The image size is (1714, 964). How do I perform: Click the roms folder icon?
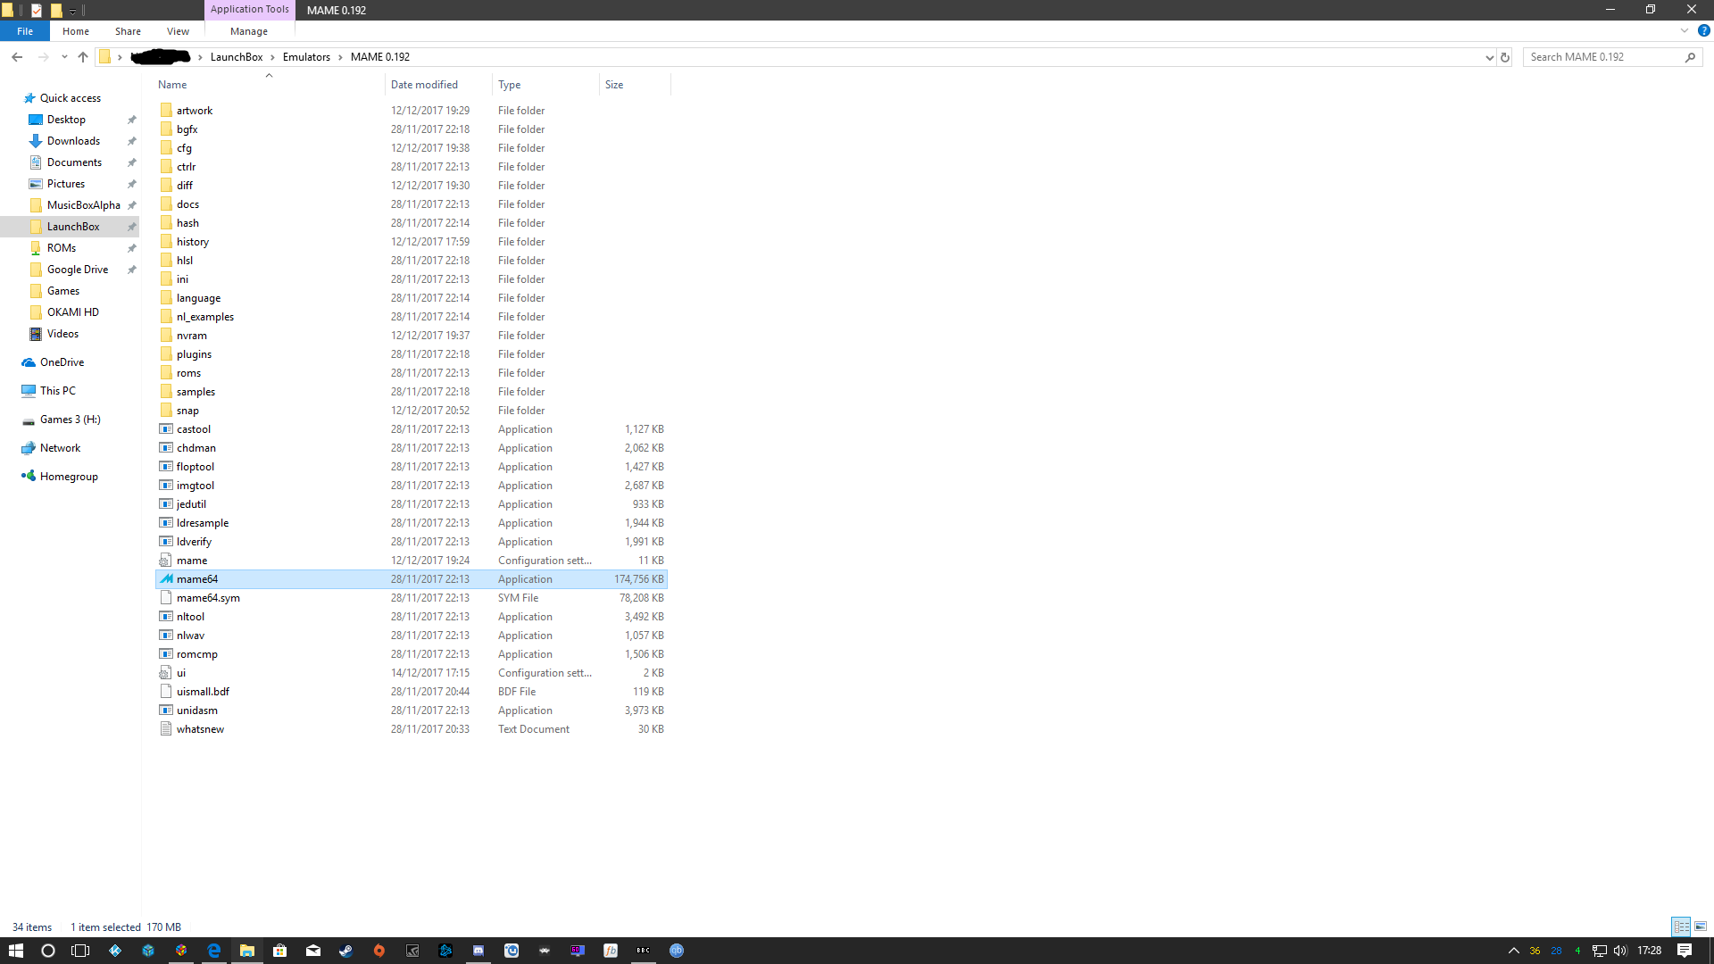point(166,373)
